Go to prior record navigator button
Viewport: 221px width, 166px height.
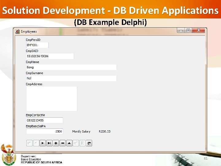coord(36,143)
